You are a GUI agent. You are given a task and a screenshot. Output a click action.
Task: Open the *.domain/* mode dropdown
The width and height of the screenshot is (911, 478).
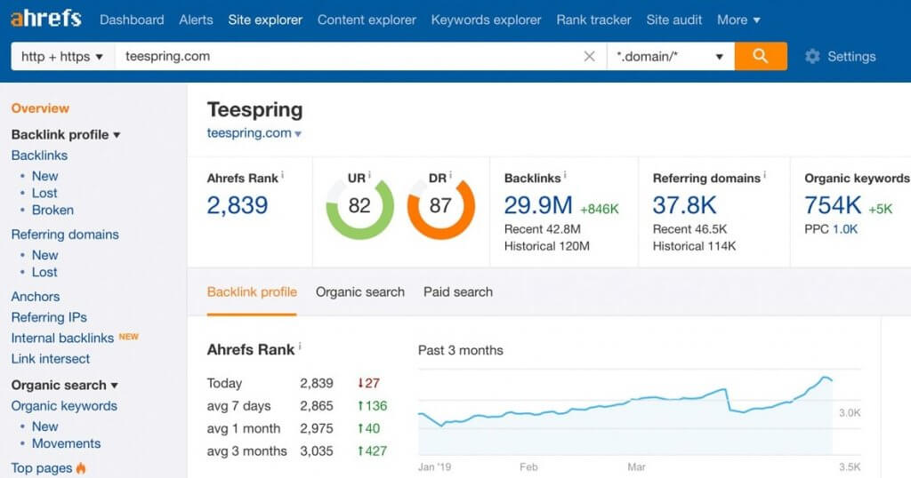click(x=671, y=56)
